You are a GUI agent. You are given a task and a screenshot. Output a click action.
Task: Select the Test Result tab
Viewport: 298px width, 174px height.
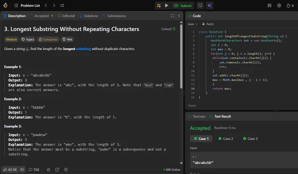(x=220, y=116)
